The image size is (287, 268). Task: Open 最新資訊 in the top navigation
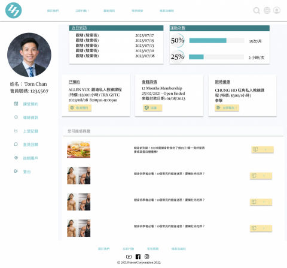109,11
